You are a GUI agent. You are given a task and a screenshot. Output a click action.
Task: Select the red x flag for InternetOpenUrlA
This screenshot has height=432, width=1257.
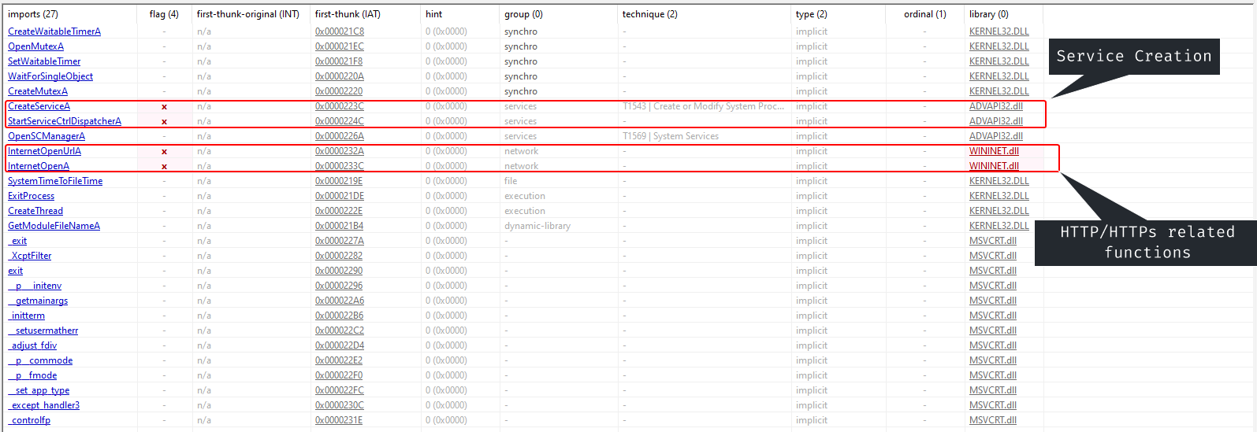[164, 152]
